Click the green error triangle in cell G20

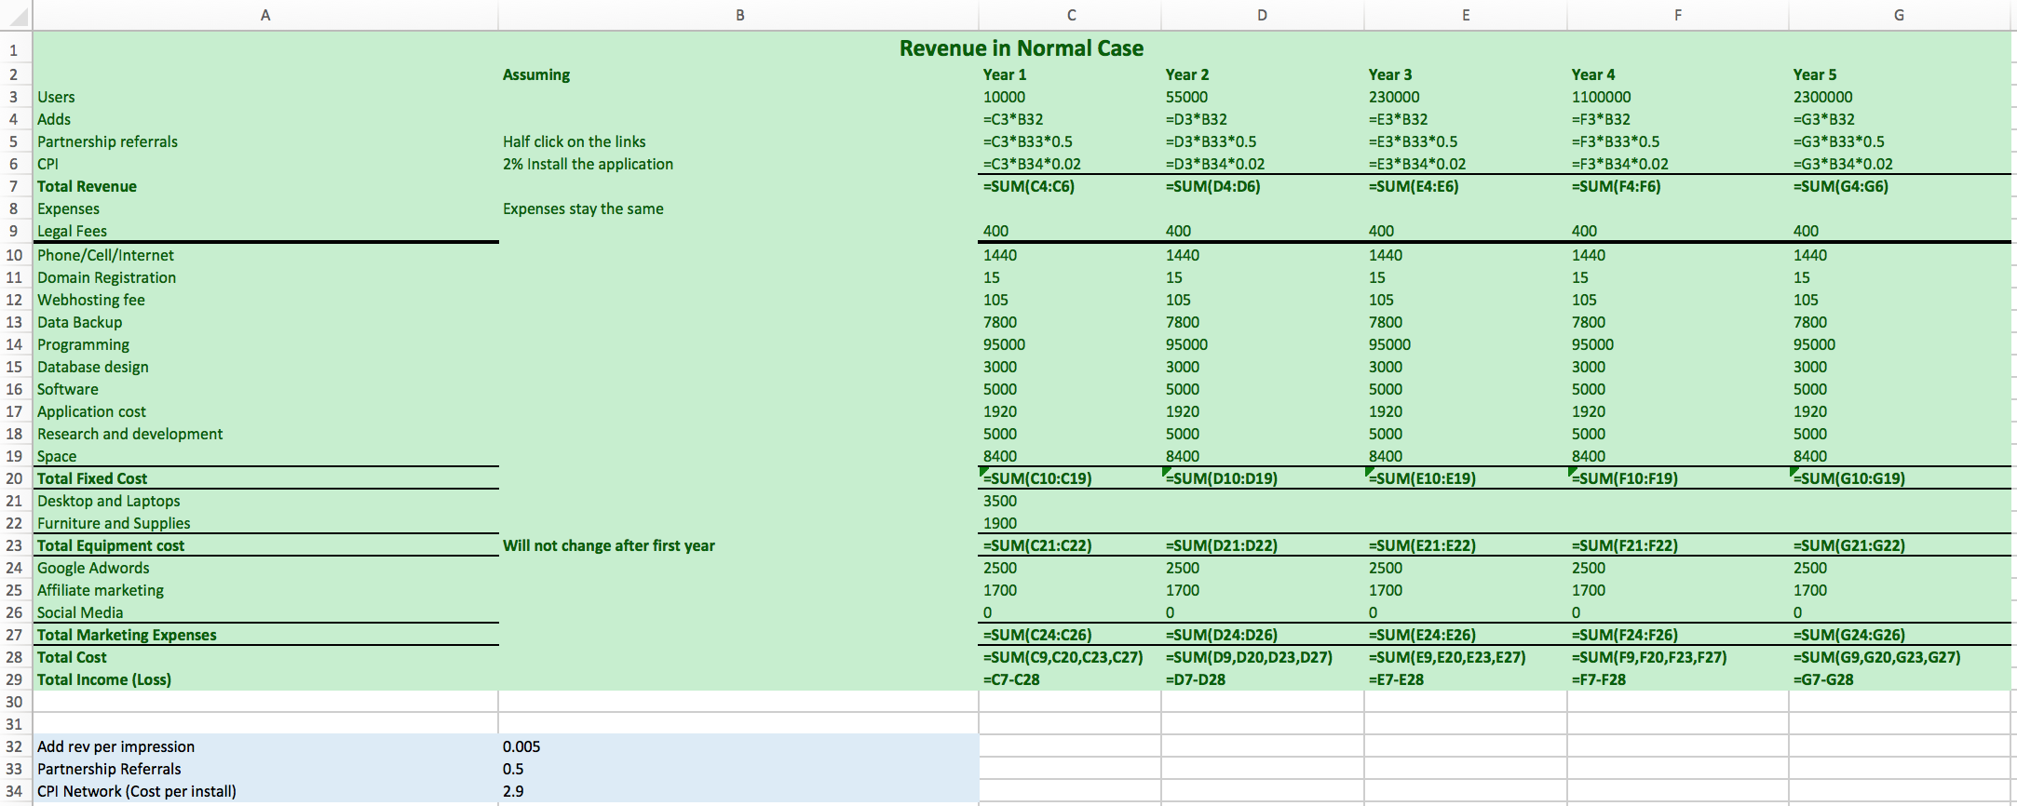pos(1794,472)
